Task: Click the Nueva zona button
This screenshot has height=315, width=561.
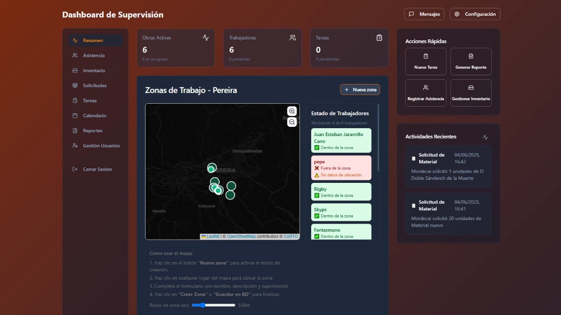Action: coord(360,90)
